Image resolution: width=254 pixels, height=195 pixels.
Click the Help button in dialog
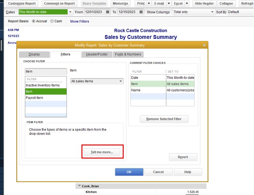[188, 172]
